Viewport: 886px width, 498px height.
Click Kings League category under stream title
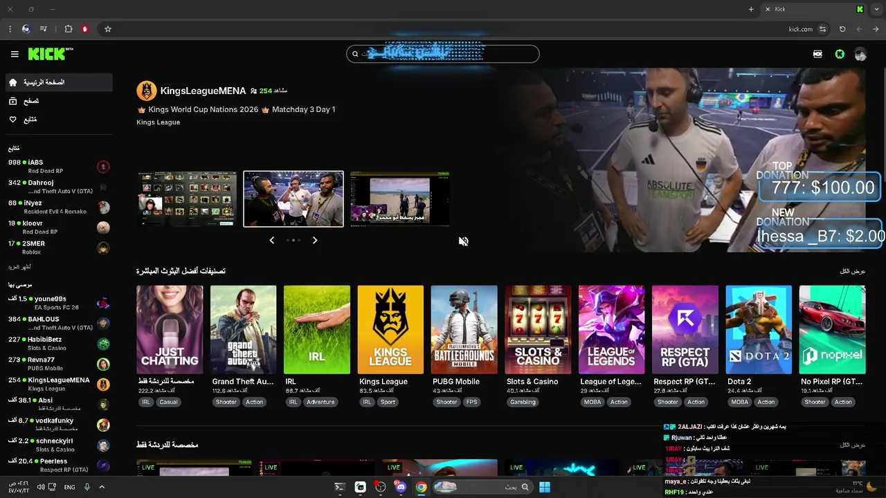click(158, 122)
